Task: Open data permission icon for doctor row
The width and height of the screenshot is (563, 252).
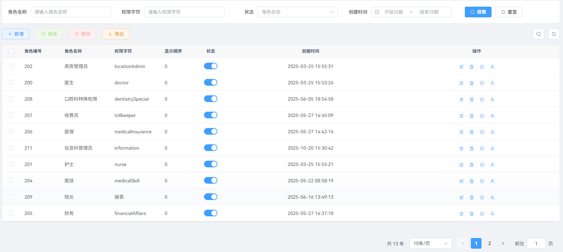Action: tap(482, 83)
